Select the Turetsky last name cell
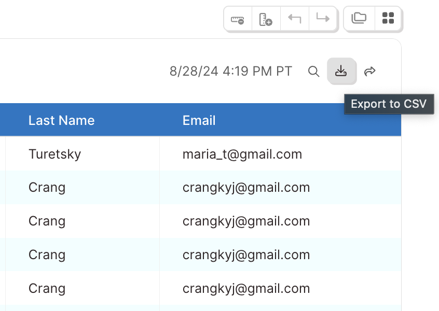This screenshot has width=439, height=311. pos(83,154)
